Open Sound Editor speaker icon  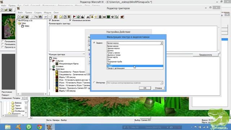pos(96,17)
